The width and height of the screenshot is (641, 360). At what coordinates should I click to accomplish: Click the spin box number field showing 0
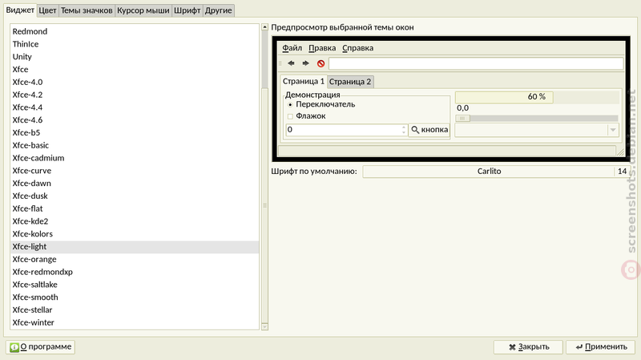[x=343, y=130]
